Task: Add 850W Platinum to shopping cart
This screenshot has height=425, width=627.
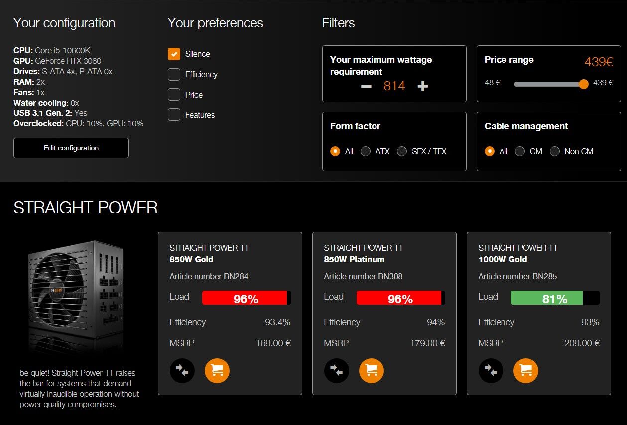Action: (x=372, y=371)
